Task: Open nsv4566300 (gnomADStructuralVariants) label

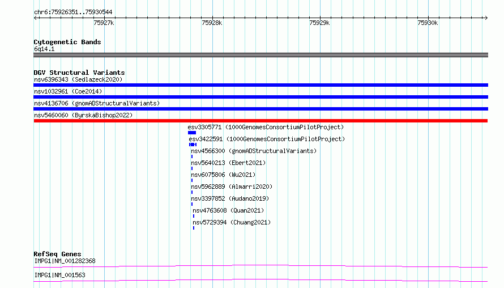Action: (254, 151)
